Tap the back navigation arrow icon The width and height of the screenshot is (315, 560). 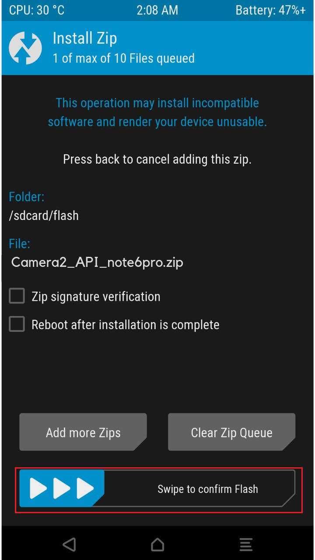tap(70, 545)
